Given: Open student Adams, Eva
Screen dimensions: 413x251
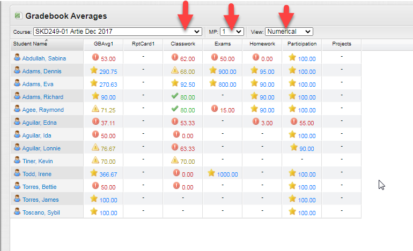Looking at the screenshot, I should pyautogui.click(x=38, y=84).
